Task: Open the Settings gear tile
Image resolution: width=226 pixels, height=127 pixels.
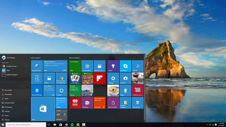Action: (113, 78)
